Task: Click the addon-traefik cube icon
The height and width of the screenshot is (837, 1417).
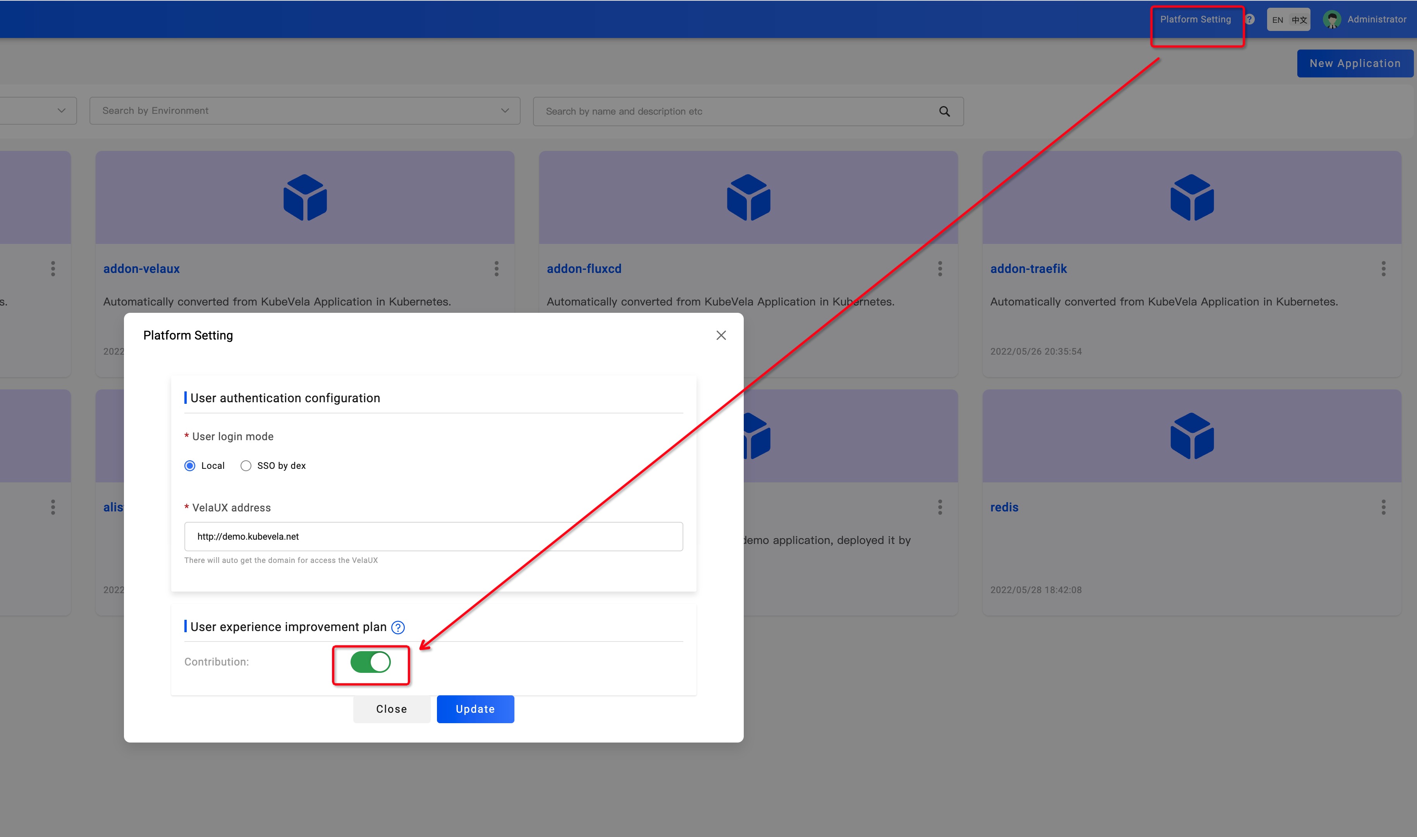Action: [x=1192, y=197]
